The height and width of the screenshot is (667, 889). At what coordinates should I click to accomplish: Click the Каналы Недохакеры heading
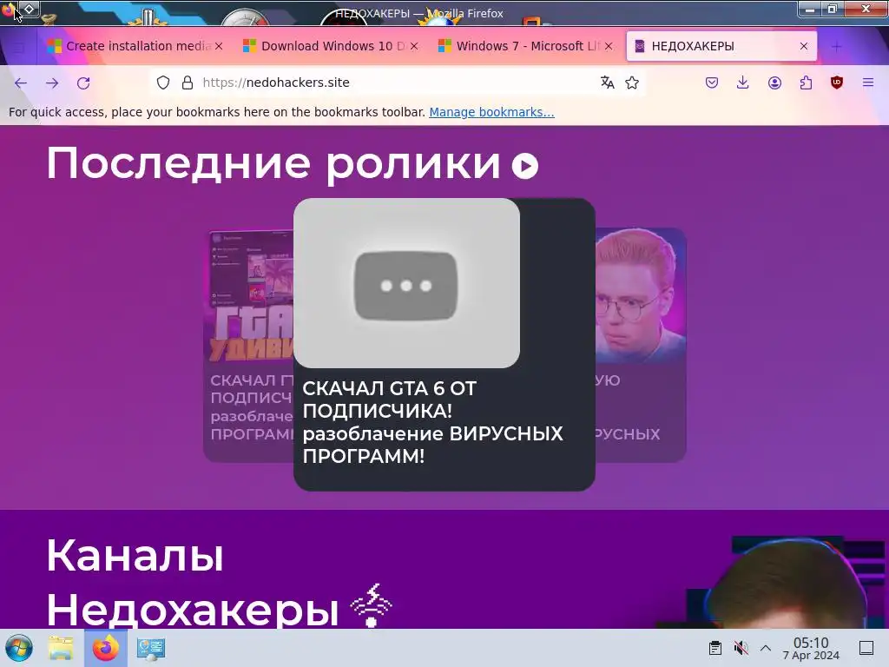pyautogui.click(x=192, y=583)
